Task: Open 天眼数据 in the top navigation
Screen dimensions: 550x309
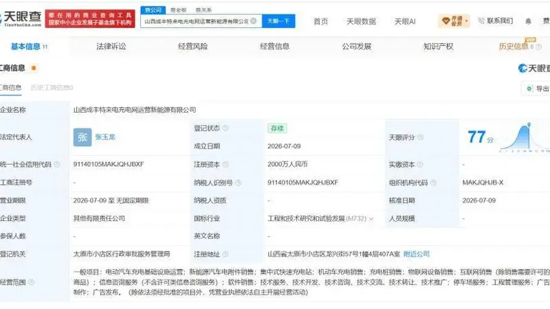Action: tap(362, 21)
